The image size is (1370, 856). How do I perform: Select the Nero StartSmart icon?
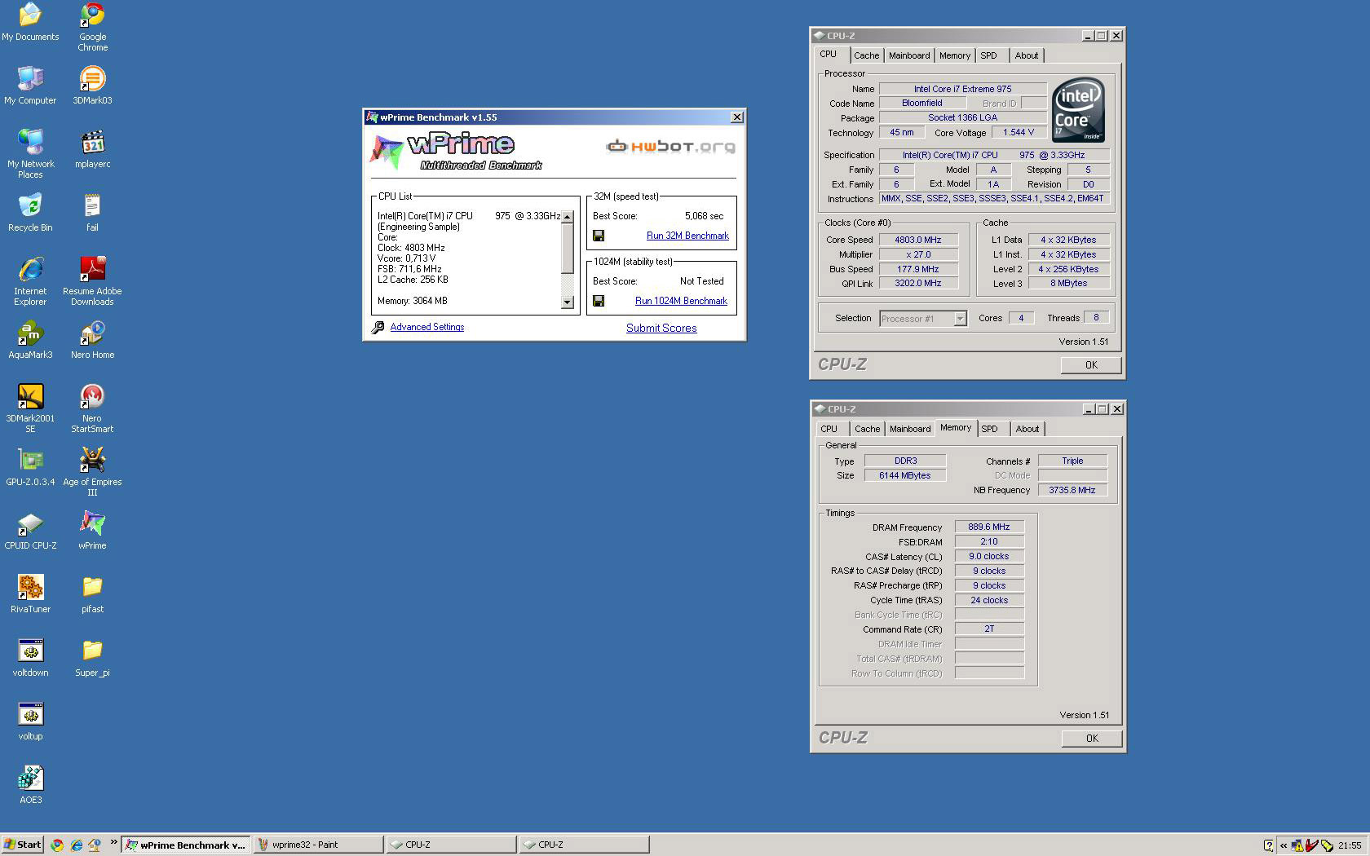tap(92, 408)
